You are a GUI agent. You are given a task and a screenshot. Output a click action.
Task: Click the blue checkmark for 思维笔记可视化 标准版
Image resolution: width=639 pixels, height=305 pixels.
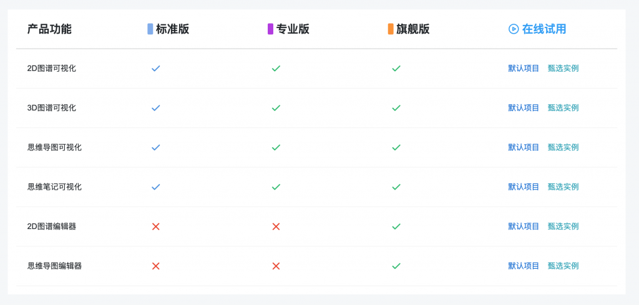(x=155, y=187)
